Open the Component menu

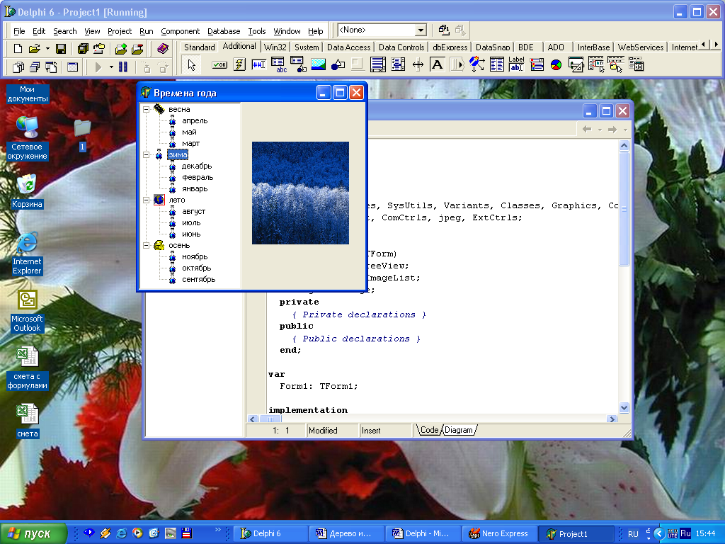[x=180, y=31]
